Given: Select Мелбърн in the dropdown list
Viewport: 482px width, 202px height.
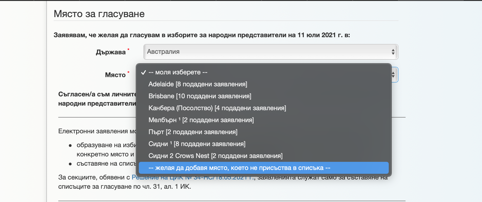Looking at the screenshot, I should [201, 120].
